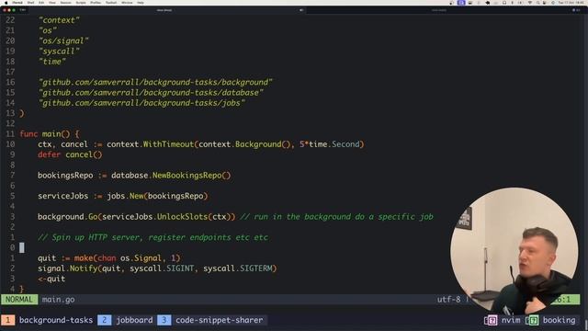Screen dimensions: 588x331
Task: Click the func main() declaration
Action: point(50,134)
